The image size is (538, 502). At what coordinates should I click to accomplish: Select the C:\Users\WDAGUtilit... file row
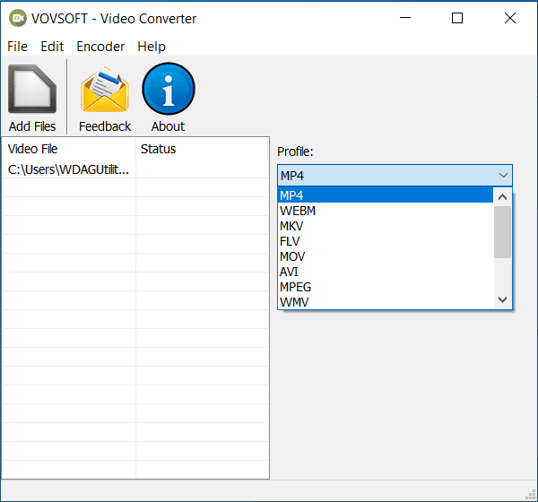pos(135,169)
